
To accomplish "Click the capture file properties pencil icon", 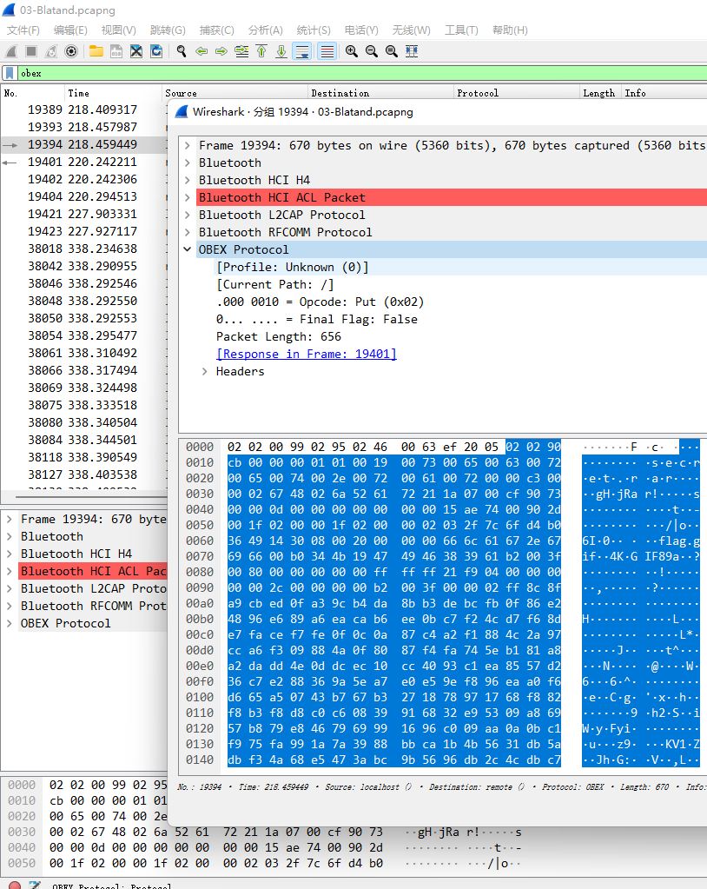I will click(x=35, y=885).
